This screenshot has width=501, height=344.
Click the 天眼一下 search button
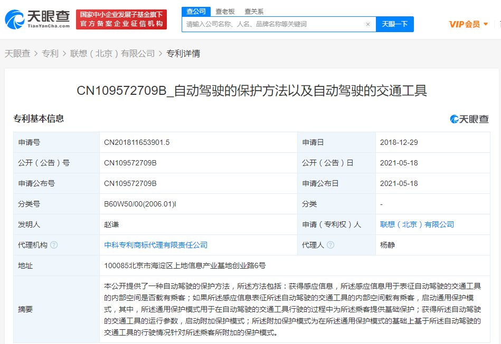click(395, 24)
